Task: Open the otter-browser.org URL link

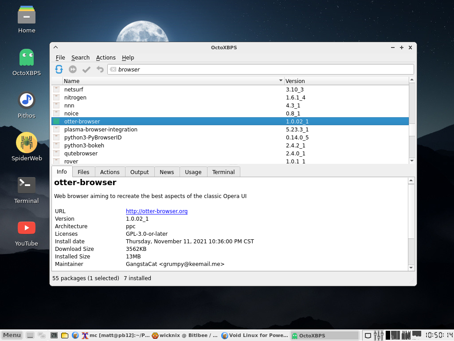Action: (157, 211)
